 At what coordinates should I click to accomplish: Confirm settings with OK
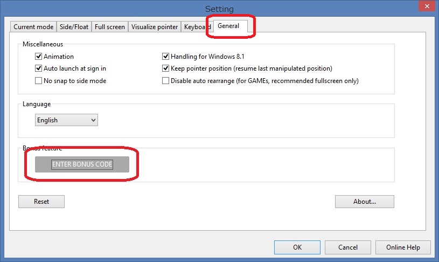coord(297,247)
